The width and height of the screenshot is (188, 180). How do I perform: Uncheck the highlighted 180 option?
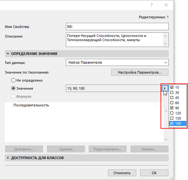(172, 123)
